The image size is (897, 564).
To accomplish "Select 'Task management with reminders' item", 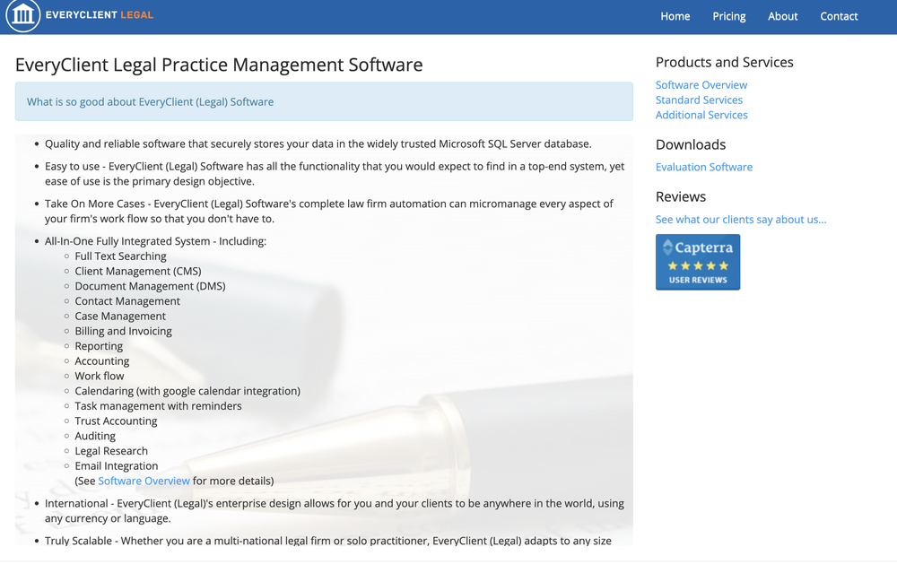I will click(x=158, y=406).
